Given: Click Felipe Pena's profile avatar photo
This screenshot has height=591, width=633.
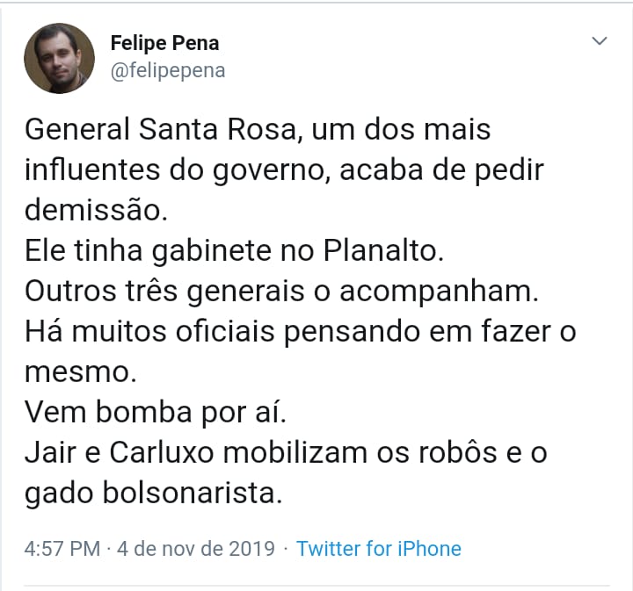Looking at the screenshot, I should (x=60, y=59).
